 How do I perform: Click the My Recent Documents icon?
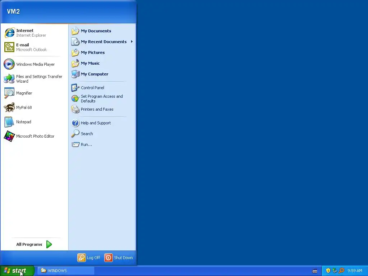click(75, 42)
